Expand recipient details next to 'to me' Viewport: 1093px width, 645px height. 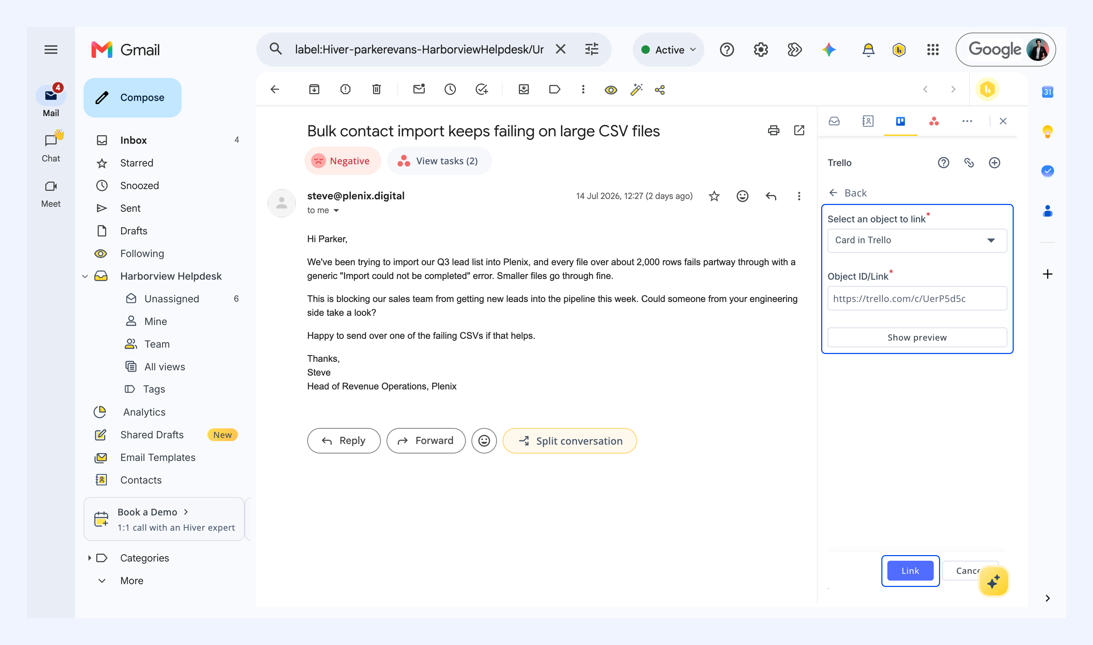point(336,211)
